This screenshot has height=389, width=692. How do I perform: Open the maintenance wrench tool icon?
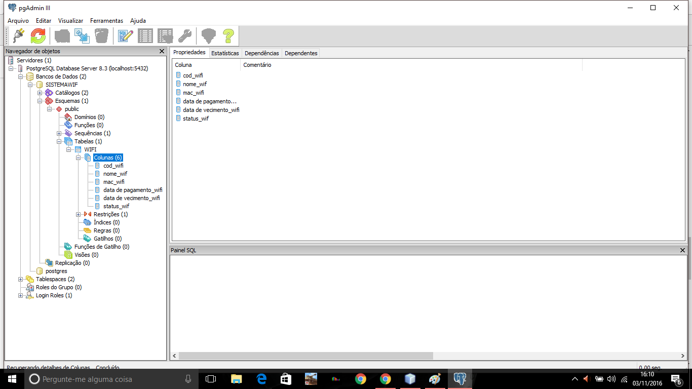184,36
